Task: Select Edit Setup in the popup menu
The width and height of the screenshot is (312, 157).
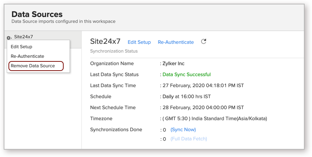Action: tap(21, 47)
